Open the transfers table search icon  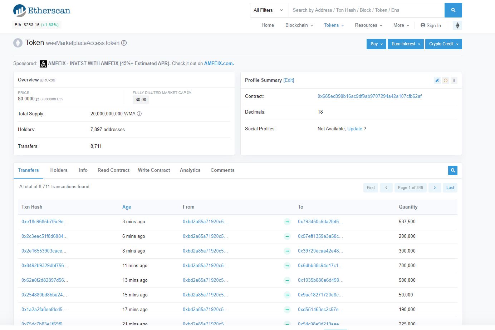452,170
